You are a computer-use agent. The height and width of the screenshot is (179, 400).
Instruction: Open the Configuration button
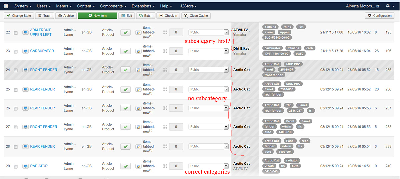[380, 16]
